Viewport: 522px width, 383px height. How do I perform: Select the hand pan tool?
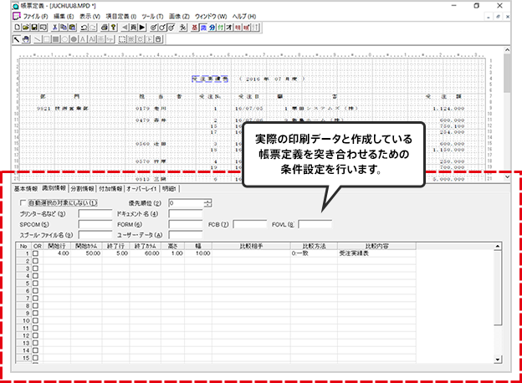coord(26,38)
